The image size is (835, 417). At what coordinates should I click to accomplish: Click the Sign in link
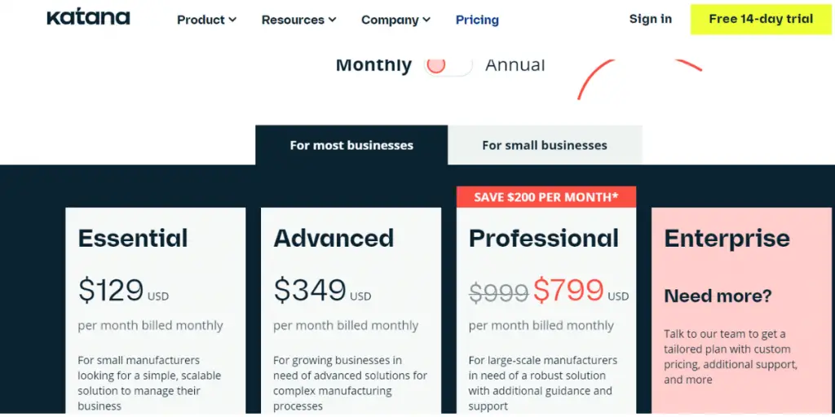pyautogui.click(x=650, y=20)
